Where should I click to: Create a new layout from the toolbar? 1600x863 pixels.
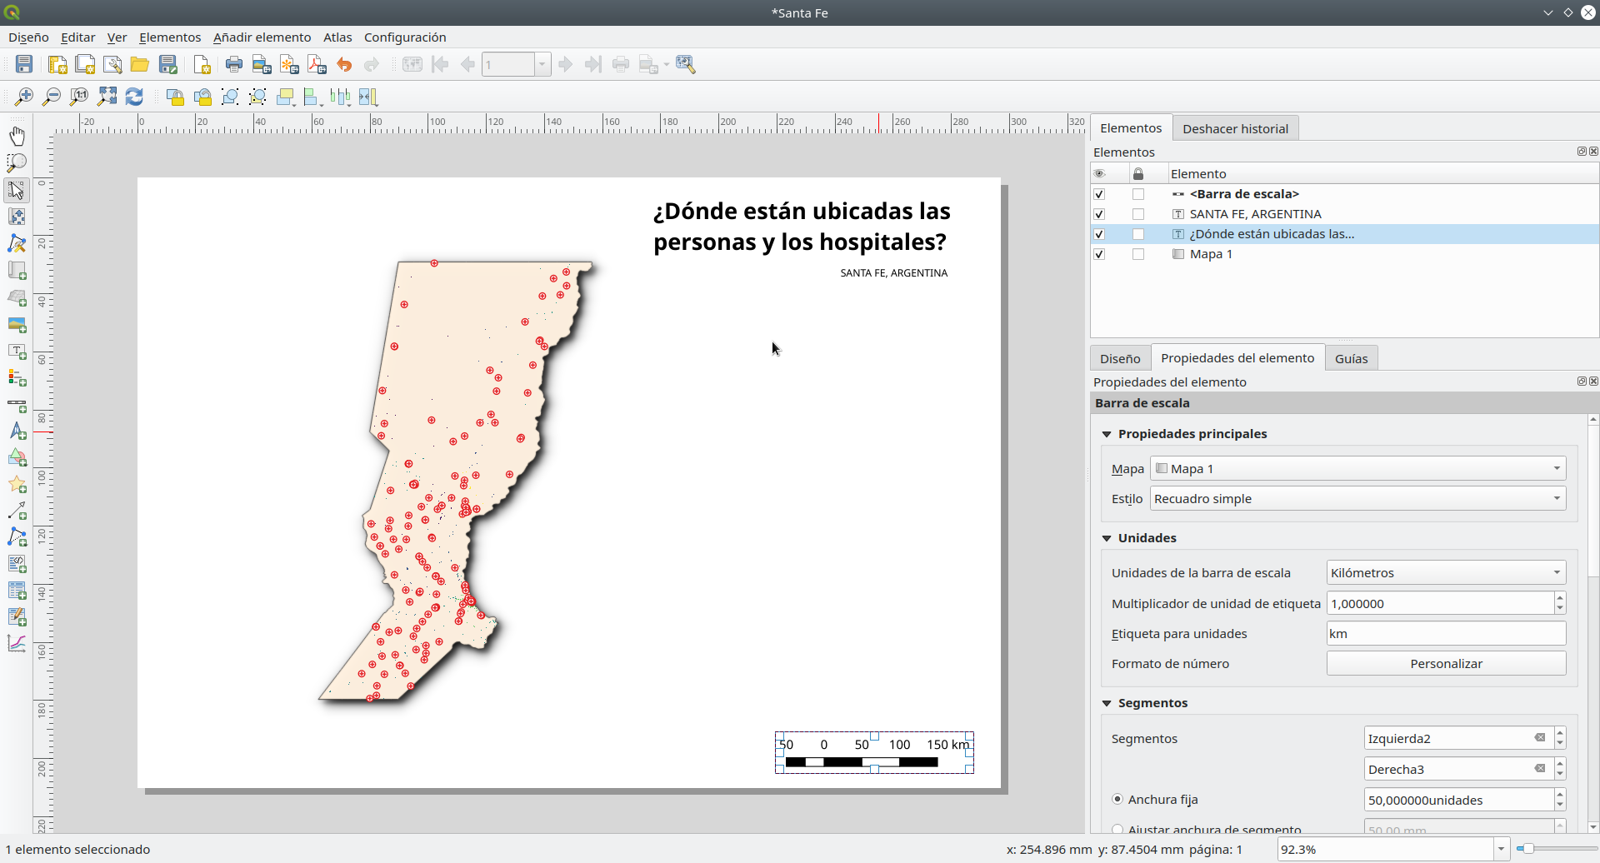click(x=57, y=64)
